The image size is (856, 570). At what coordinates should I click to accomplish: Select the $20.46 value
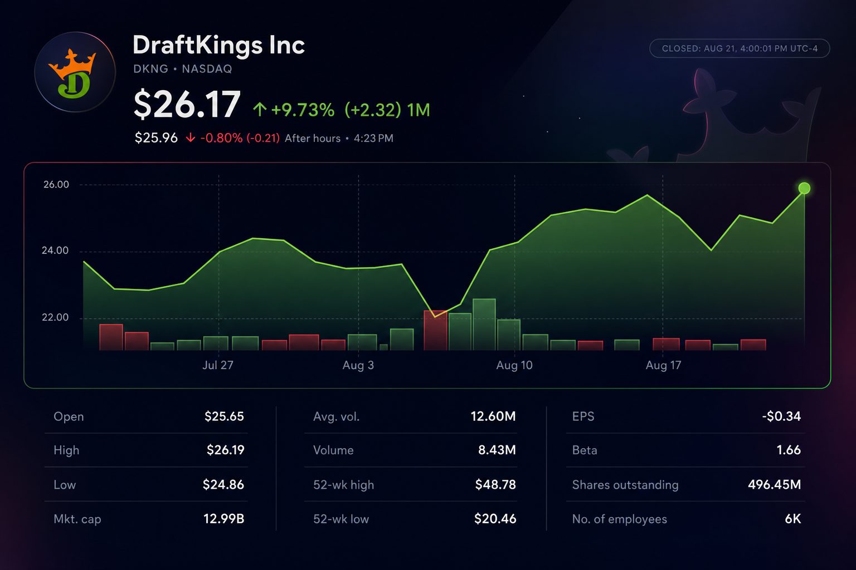(x=495, y=519)
